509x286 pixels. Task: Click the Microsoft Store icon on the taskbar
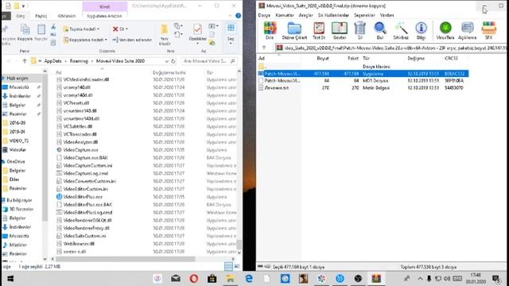(x=212, y=279)
